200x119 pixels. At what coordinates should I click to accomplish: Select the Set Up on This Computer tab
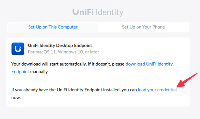(53, 27)
